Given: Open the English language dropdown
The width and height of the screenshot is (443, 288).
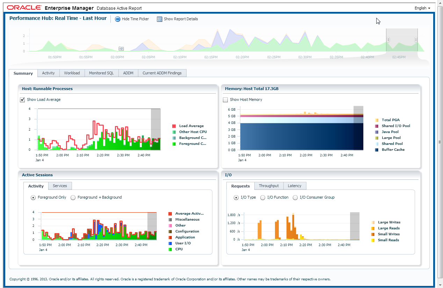Looking at the screenshot, I should pos(422,8).
